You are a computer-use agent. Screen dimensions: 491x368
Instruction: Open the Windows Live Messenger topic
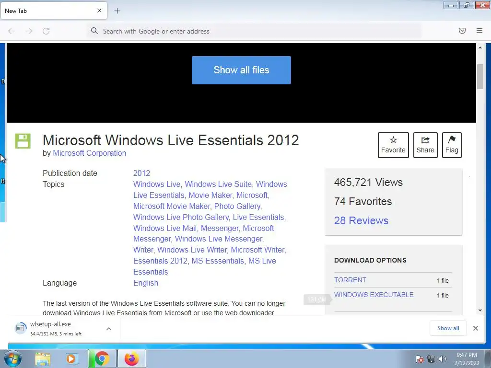(219, 239)
